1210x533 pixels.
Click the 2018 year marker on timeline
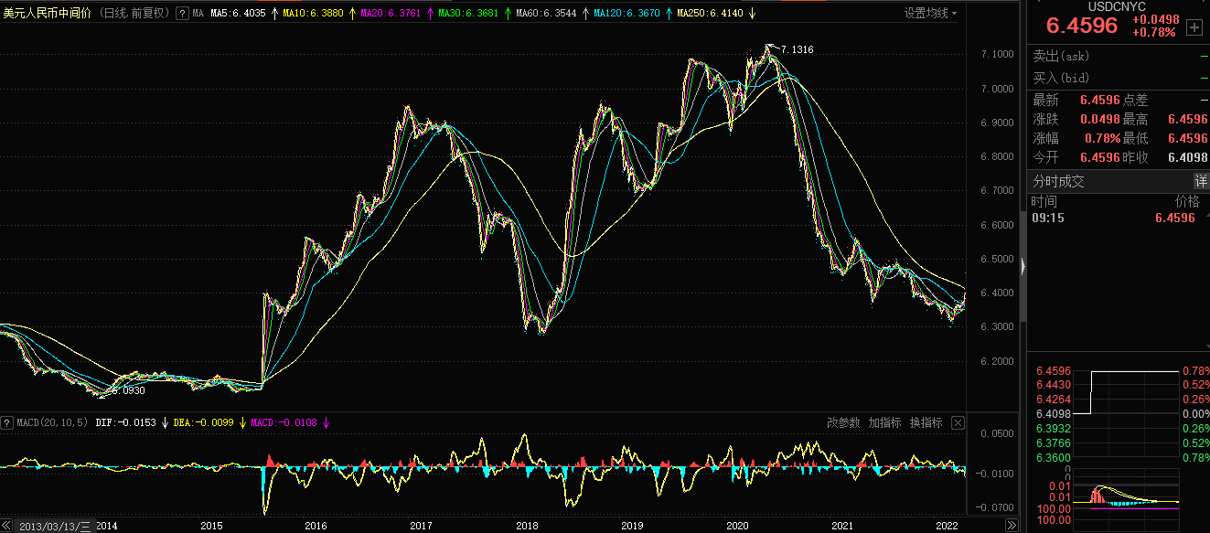(526, 526)
